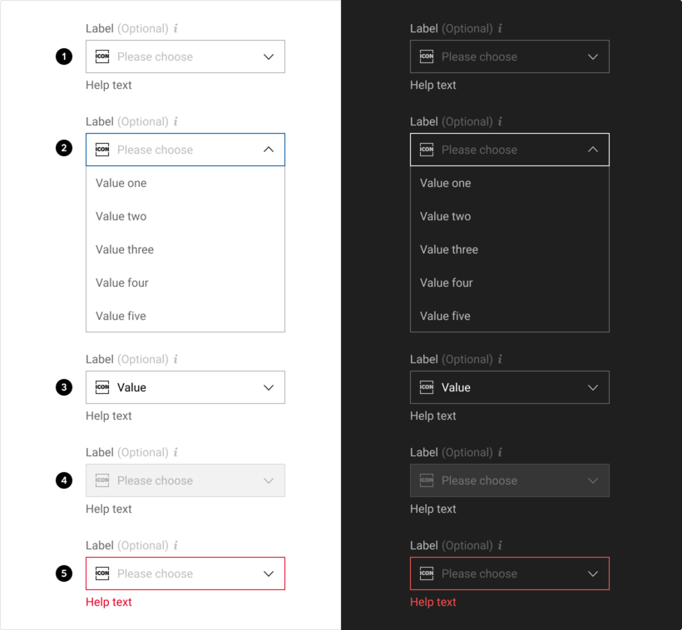This screenshot has height=630, width=682.
Task: Click the ICON glyph beside 'Value' in the light dropdown
Action: pos(102,387)
